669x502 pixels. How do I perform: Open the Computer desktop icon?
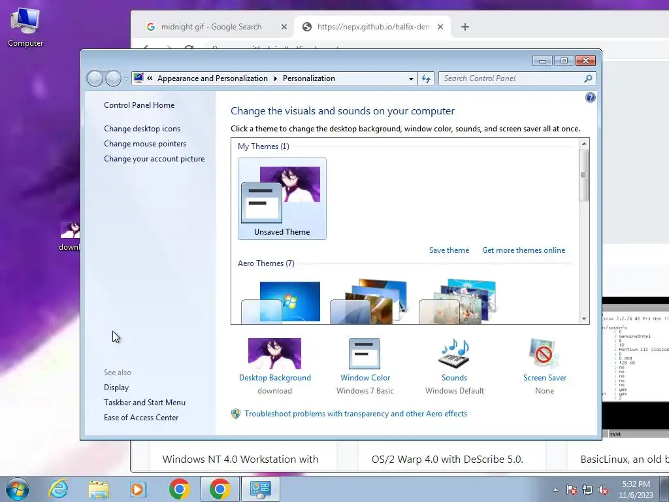tap(25, 27)
